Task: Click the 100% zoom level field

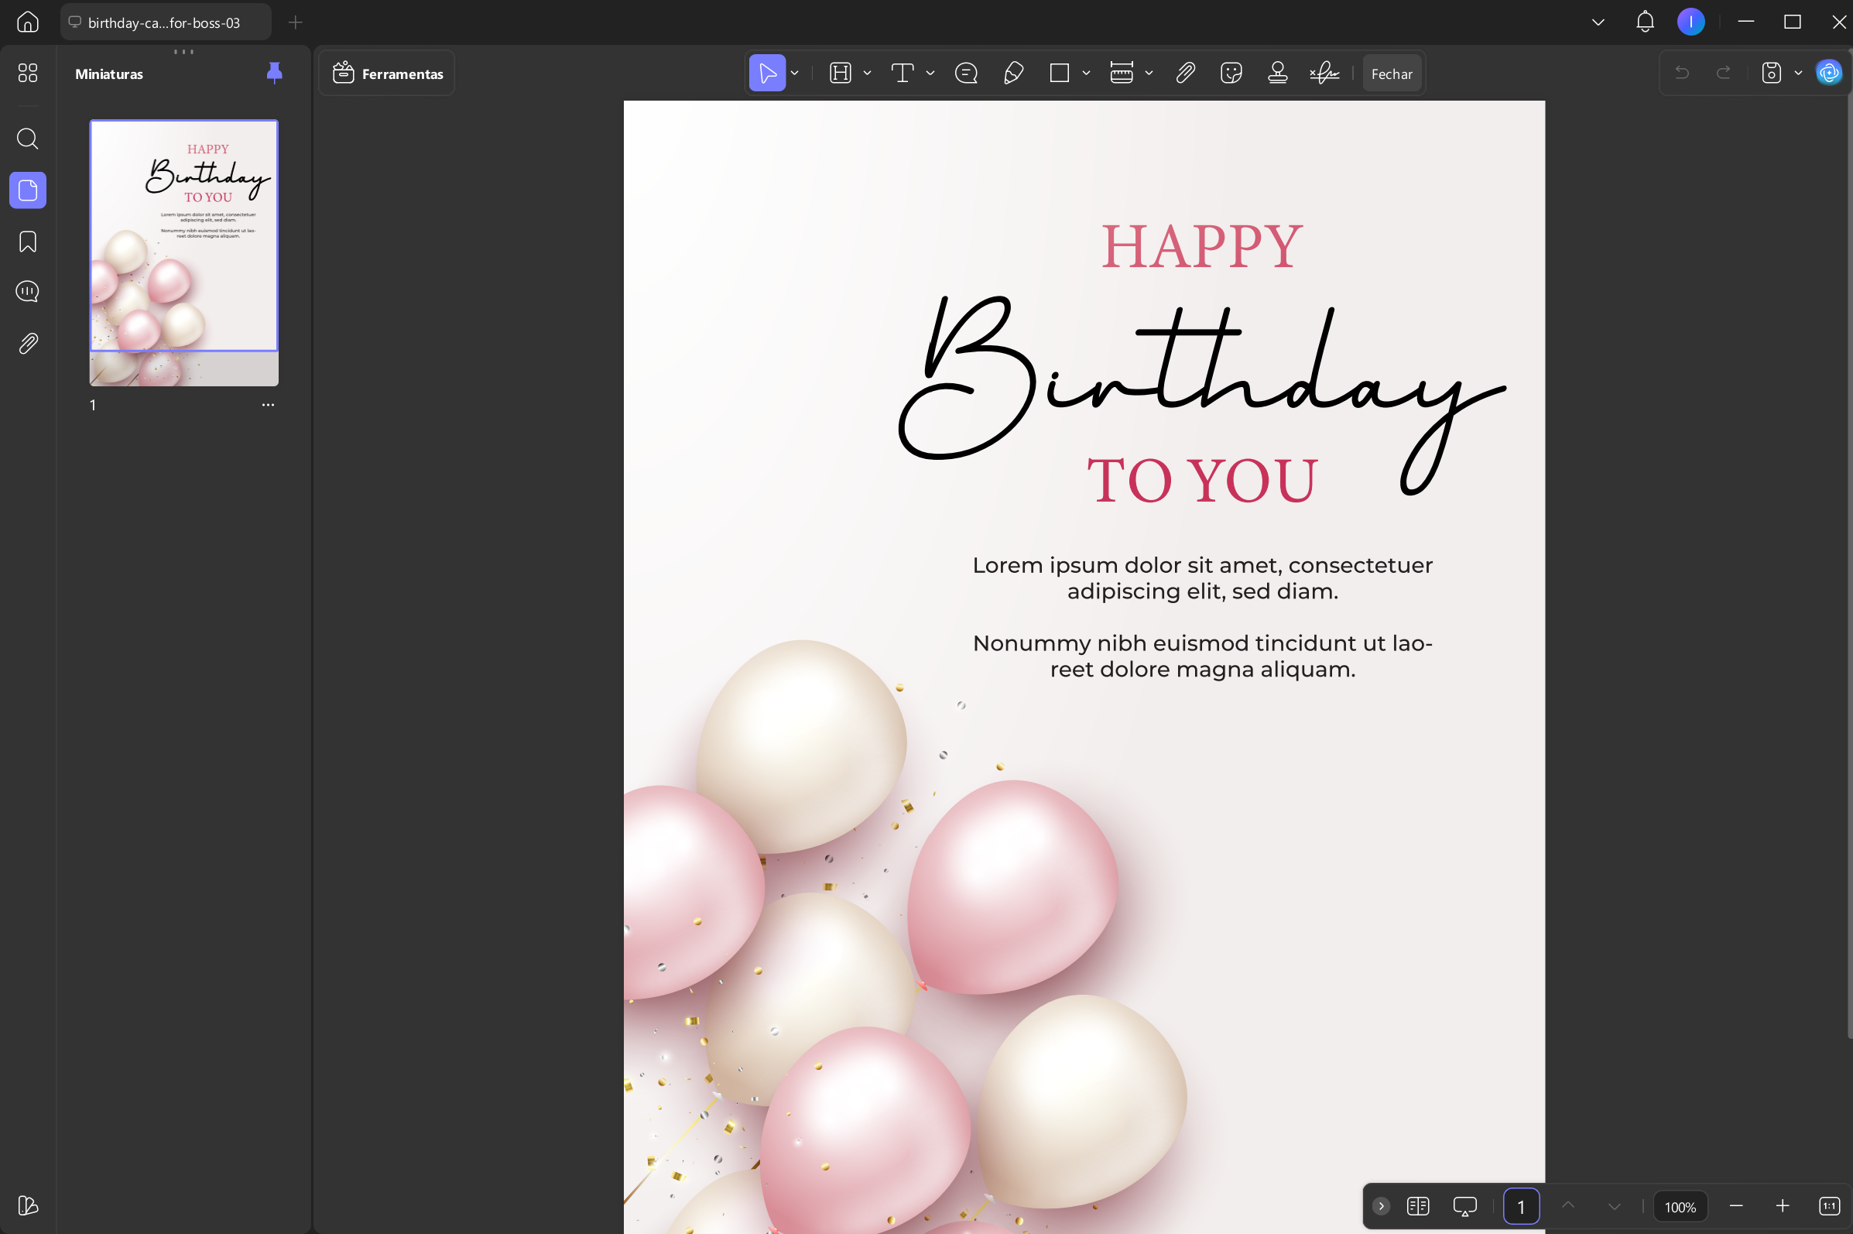Action: pyautogui.click(x=1680, y=1206)
